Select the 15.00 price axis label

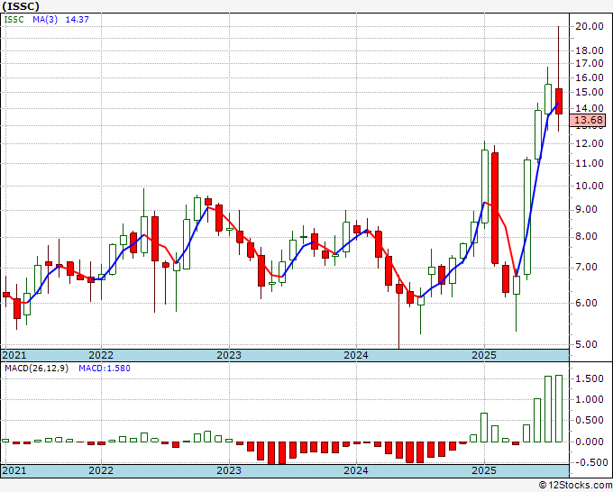tap(590, 92)
